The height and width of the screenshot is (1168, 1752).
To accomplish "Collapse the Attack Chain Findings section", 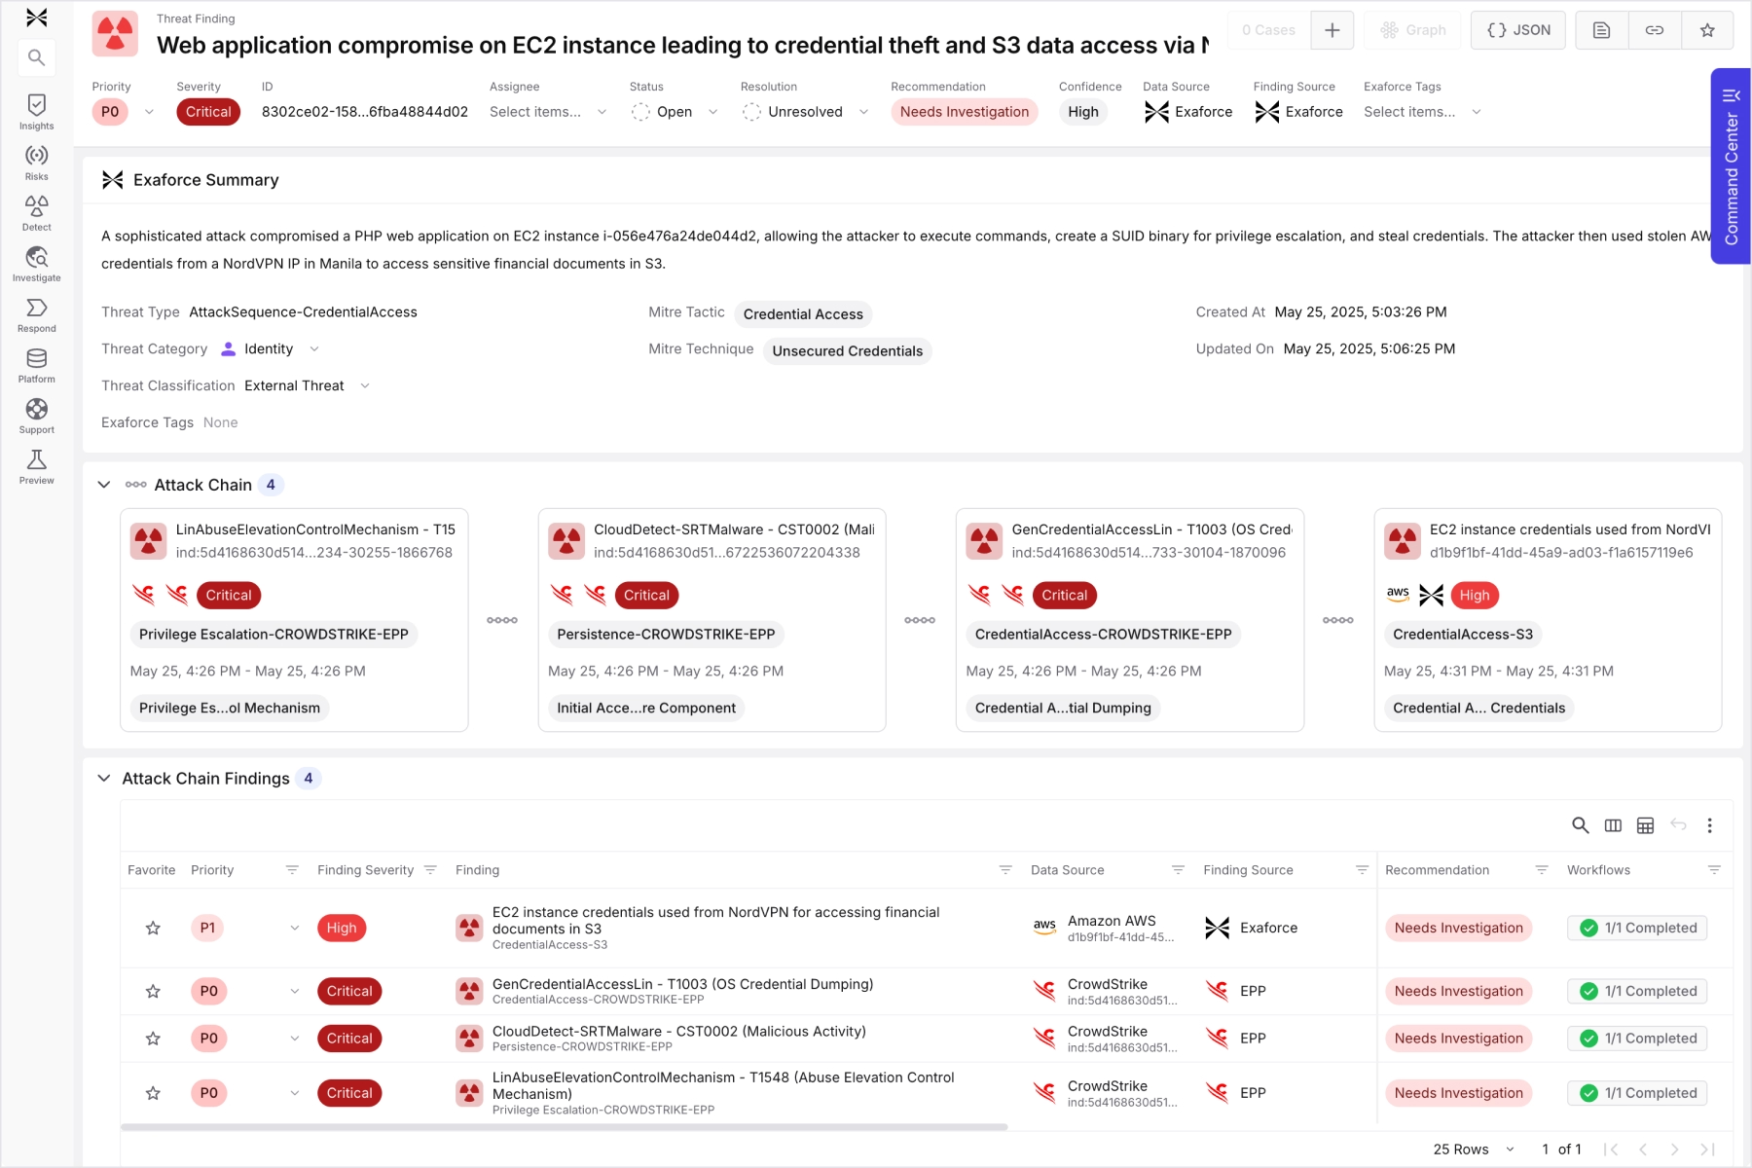I will click(x=104, y=779).
